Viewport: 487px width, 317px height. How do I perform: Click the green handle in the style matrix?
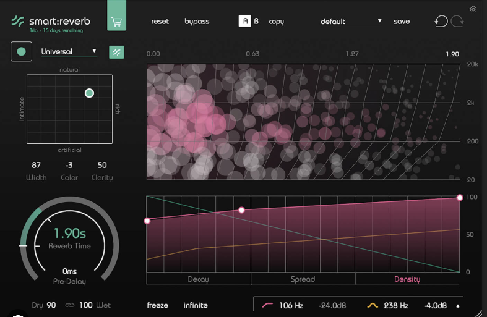90,93
